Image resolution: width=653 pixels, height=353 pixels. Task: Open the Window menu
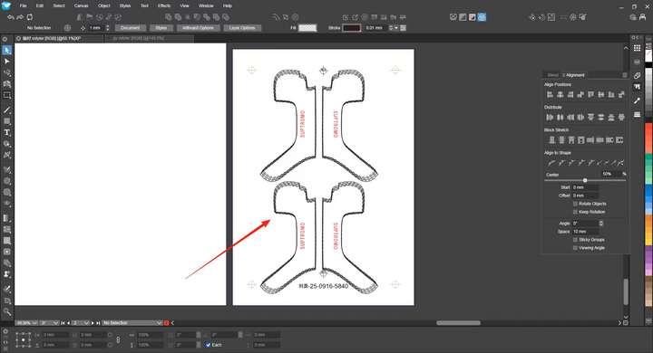(206, 5)
